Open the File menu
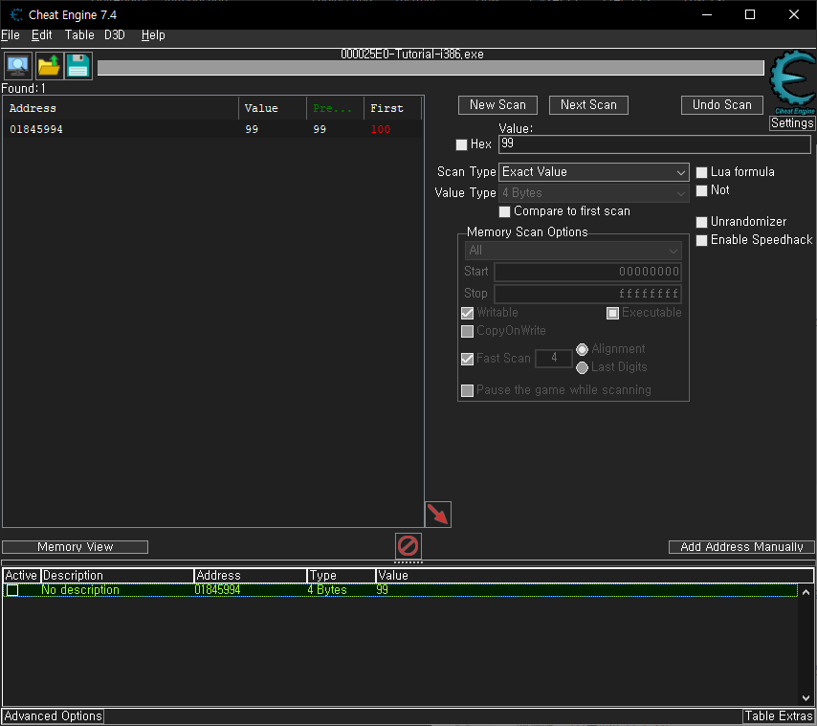Screen dimensions: 817x726 [11, 34]
